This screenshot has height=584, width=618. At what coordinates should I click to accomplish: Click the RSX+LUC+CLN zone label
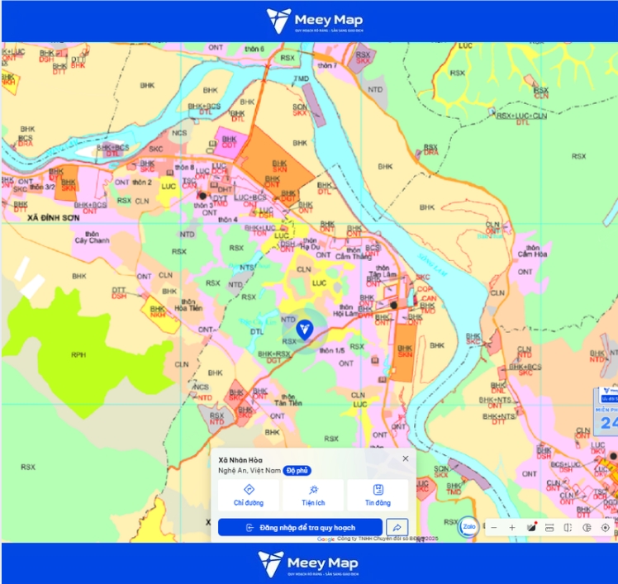[x=521, y=116]
